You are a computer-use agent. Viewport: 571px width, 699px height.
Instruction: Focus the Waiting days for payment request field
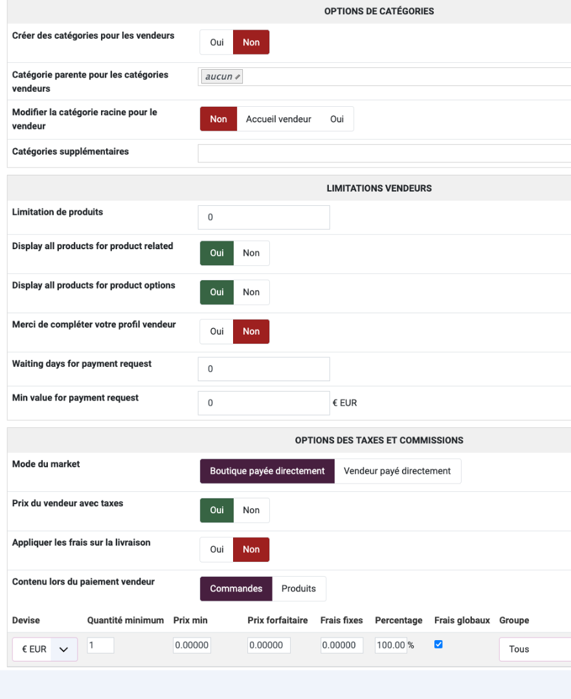coord(263,369)
